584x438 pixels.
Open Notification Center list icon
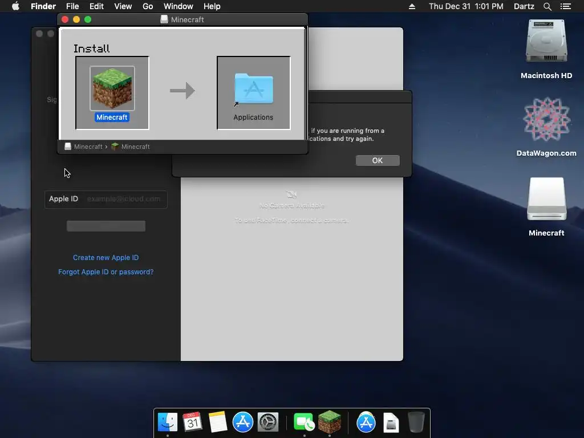[x=566, y=6]
